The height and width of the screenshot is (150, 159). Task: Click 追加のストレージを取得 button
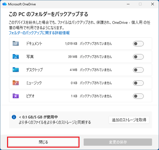tap(129, 120)
